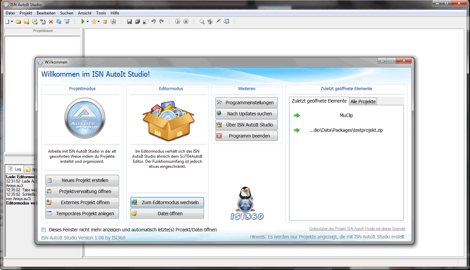
Task: Expand the star favorites dropdown arrow
Action: pyautogui.click(x=99, y=22)
